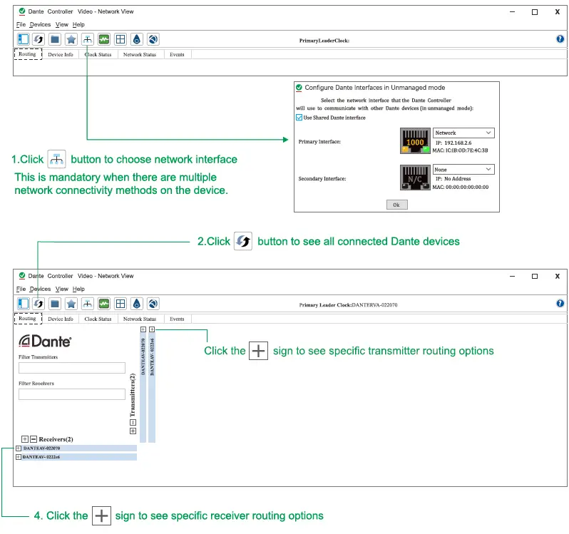Open network interface icon in lower window toolbar
Image resolution: width=569 pixels, height=534 pixels.
coord(88,304)
